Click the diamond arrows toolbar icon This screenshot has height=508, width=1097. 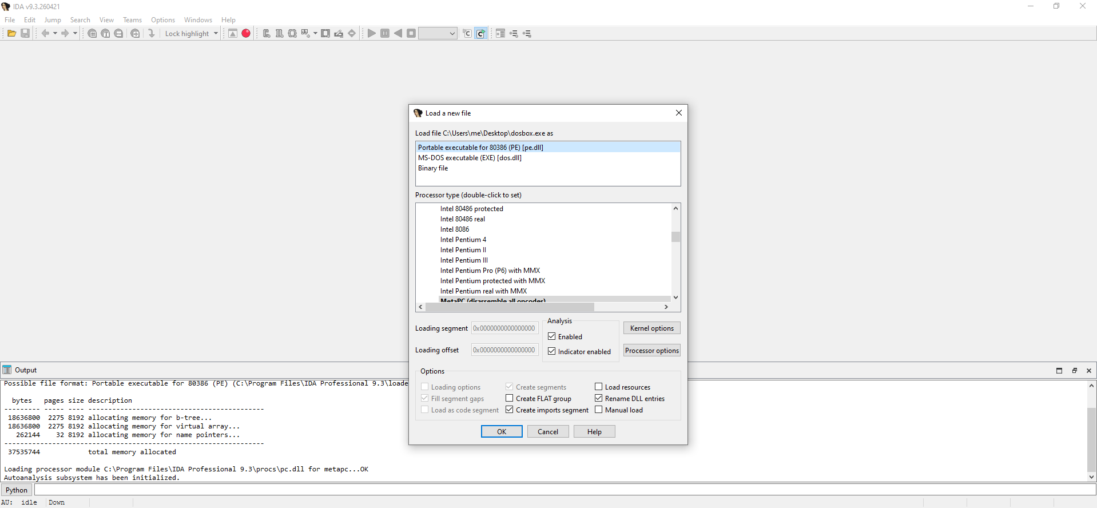click(352, 33)
